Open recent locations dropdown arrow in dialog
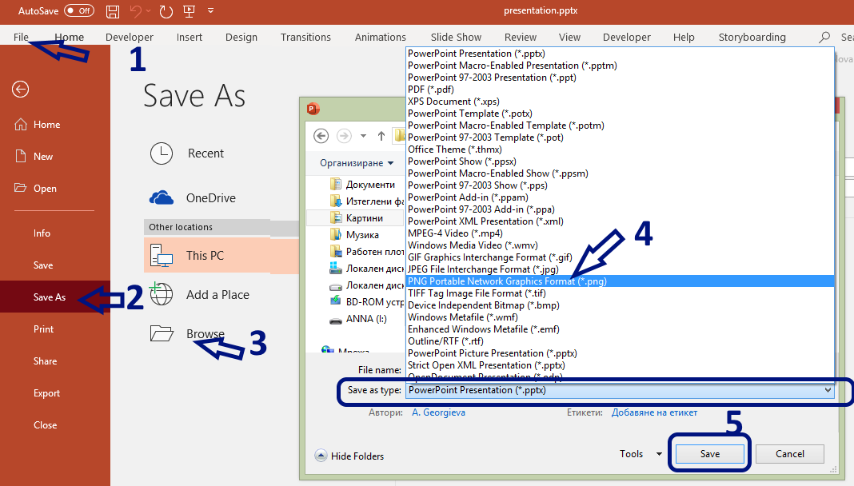 pos(363,136)
